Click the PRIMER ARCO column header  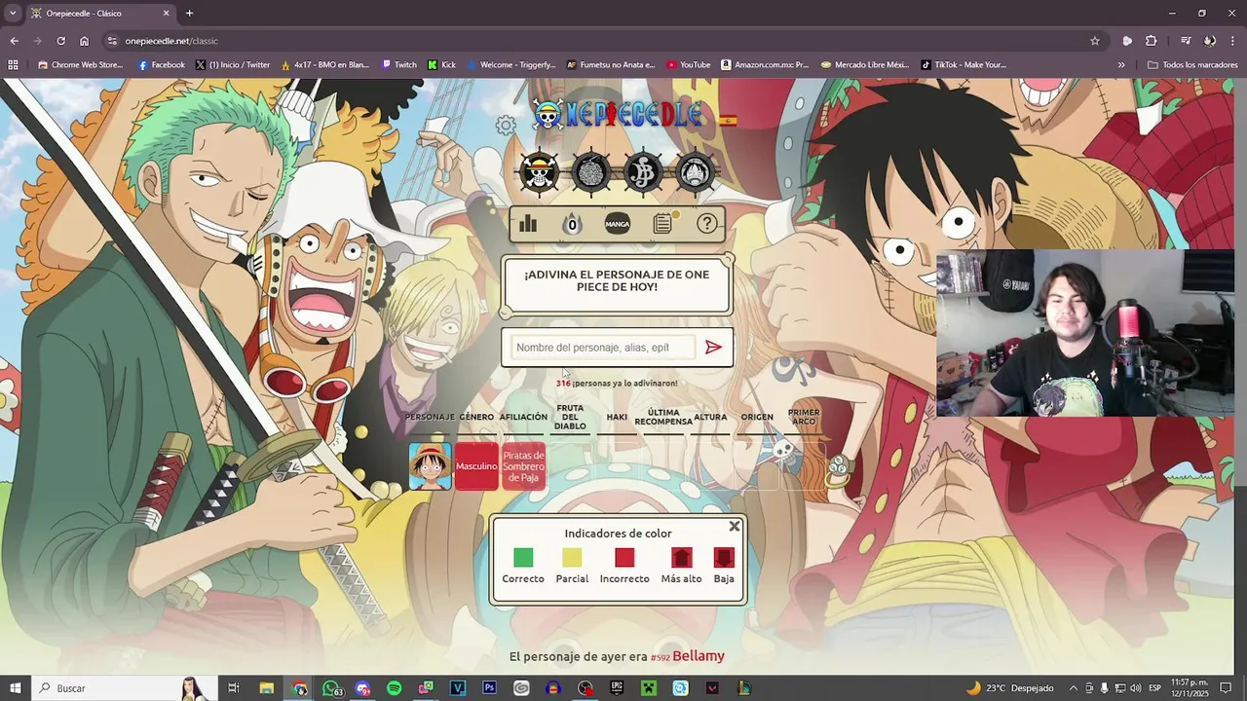[804, 417]
